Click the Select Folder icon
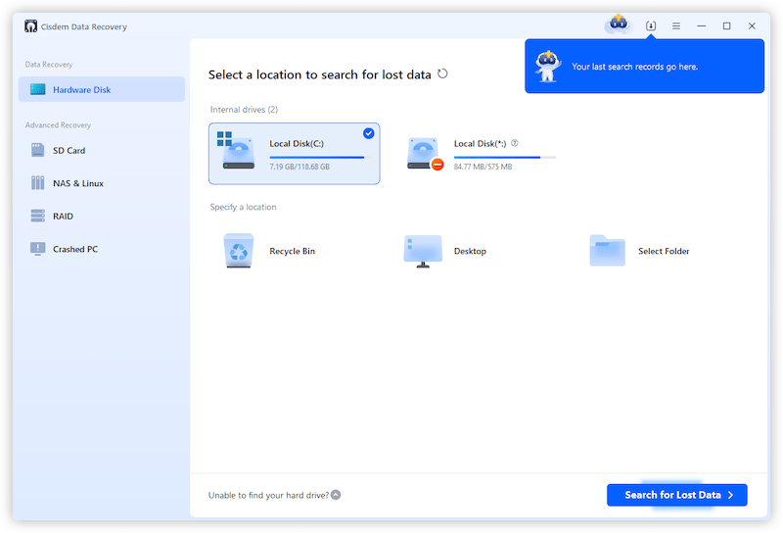 [607, 251]
